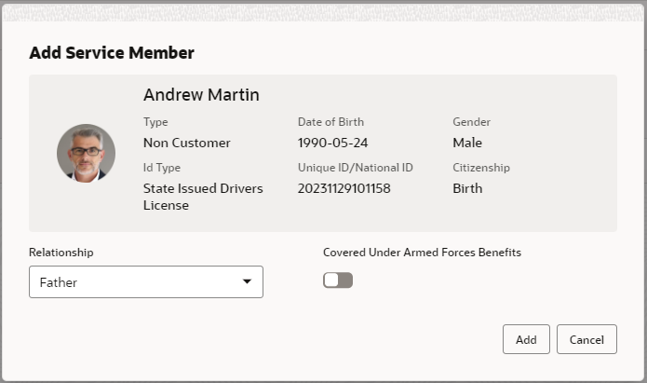
Task: Select the date of birth 1990-05-24
Action: click(332, 143)
